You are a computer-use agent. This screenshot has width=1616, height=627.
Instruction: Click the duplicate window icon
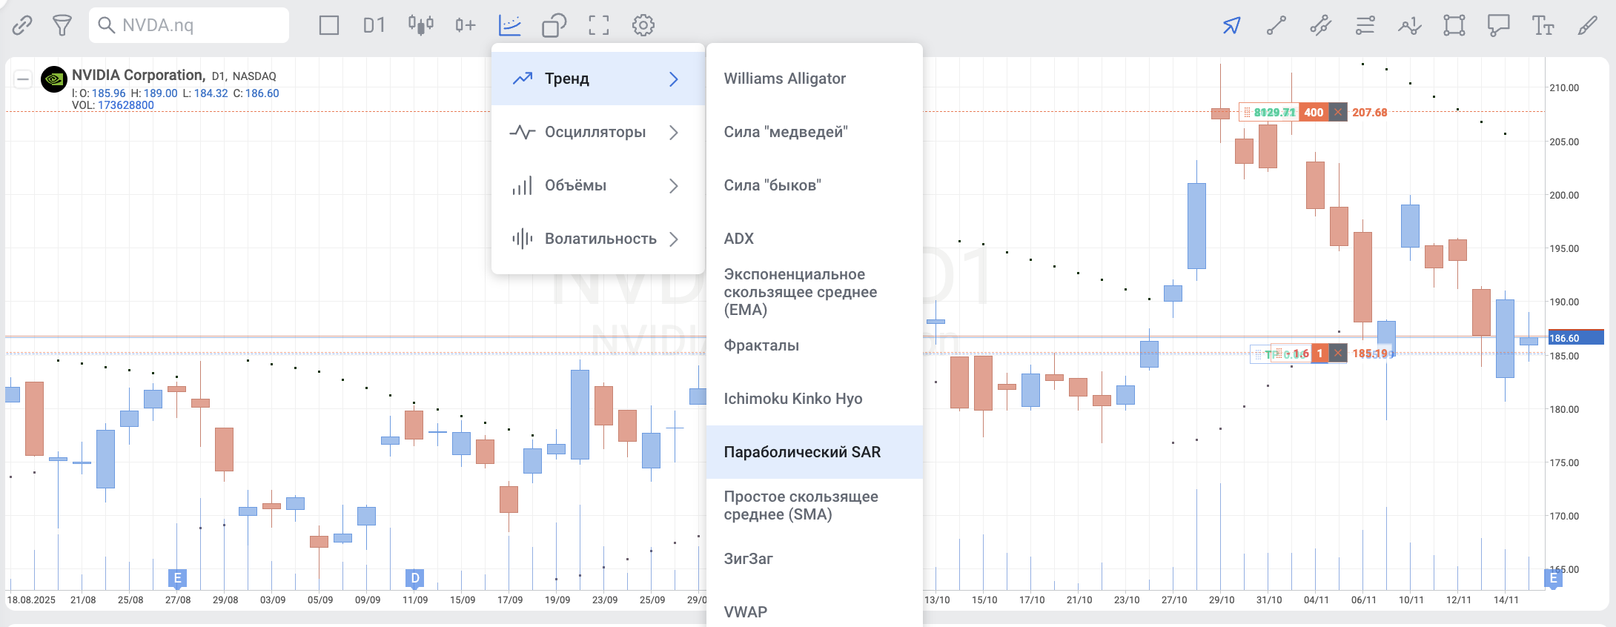click(554, 25)
